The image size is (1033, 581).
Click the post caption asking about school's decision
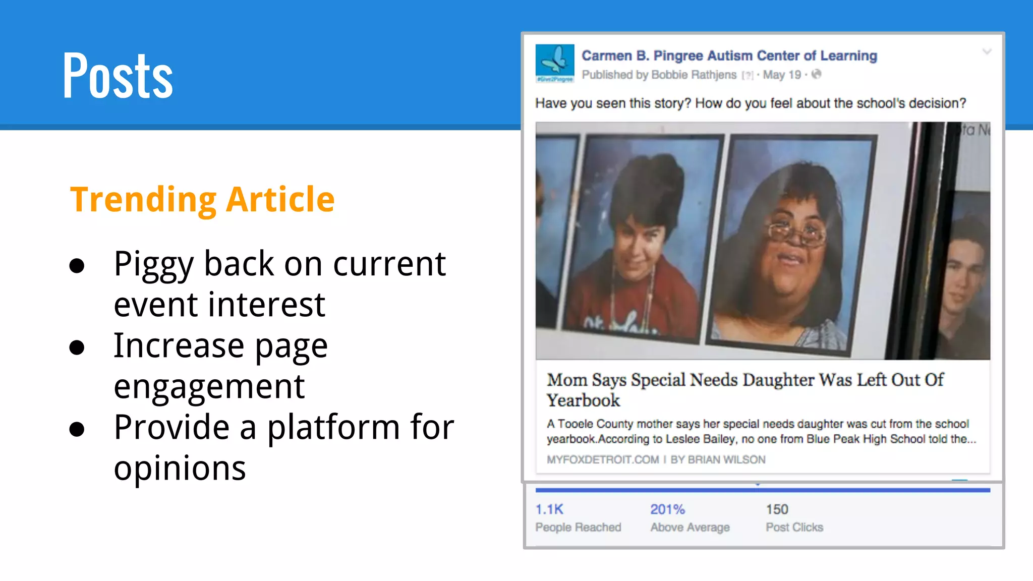pos(751,103)
